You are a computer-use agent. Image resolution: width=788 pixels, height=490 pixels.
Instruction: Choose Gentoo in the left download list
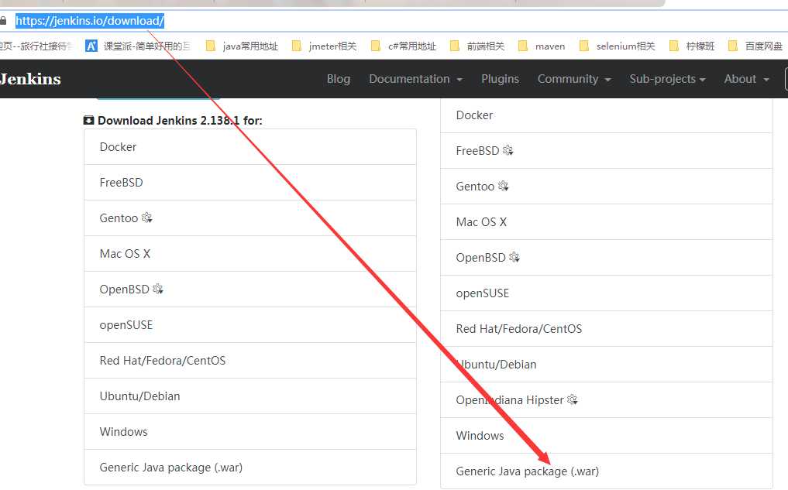click(x=250, y=218)
